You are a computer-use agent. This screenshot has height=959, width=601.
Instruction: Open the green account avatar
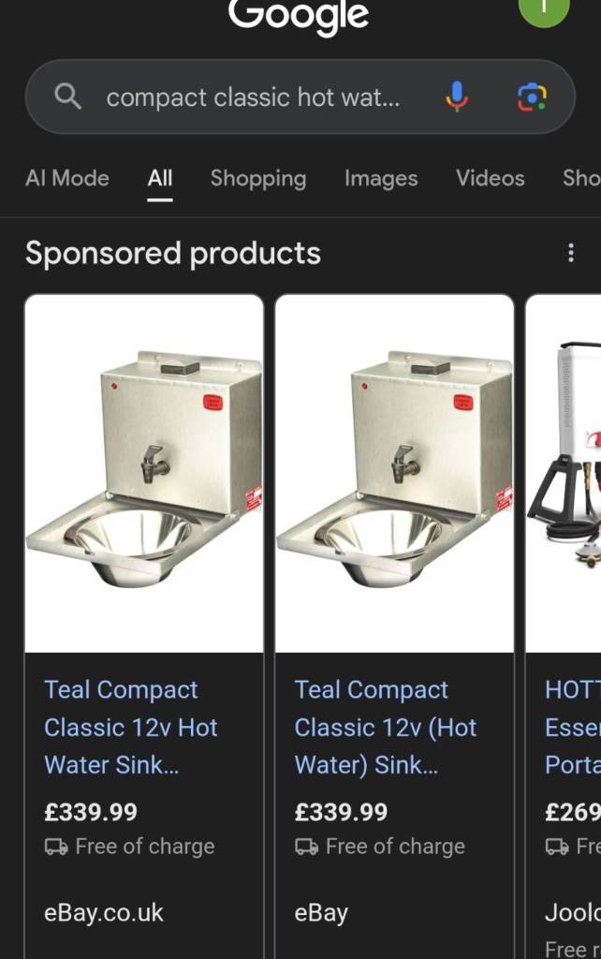pos(544,7)
